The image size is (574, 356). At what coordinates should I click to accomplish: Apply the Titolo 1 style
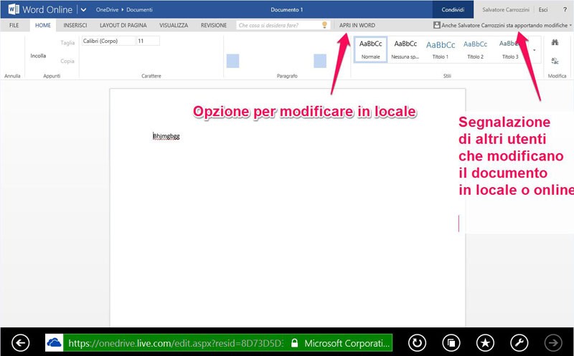441,49
